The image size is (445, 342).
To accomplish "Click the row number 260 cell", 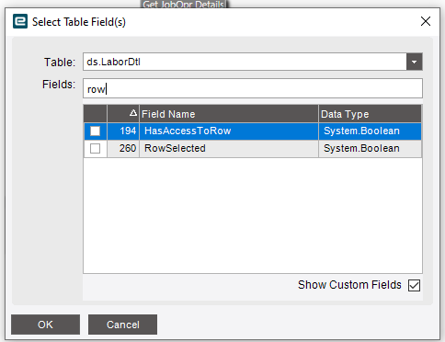I will coord(123,149).
